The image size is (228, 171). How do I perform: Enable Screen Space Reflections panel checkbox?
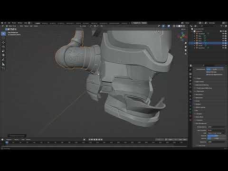(196, 88)
